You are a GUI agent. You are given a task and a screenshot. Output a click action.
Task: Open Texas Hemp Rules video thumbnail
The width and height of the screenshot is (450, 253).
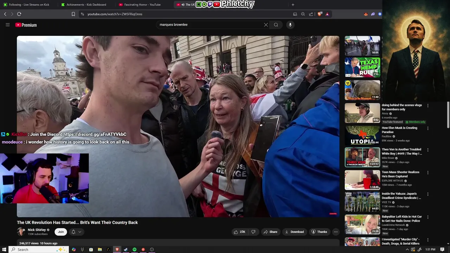click(362, 67)
